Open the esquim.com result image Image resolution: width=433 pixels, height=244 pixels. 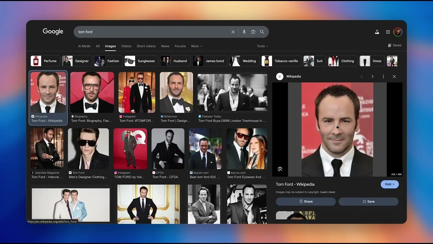(205, 148)
